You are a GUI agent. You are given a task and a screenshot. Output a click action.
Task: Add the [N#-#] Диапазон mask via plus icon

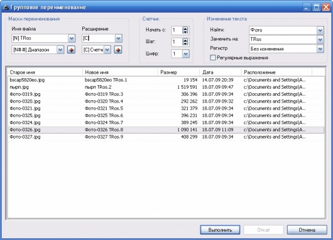71,50
